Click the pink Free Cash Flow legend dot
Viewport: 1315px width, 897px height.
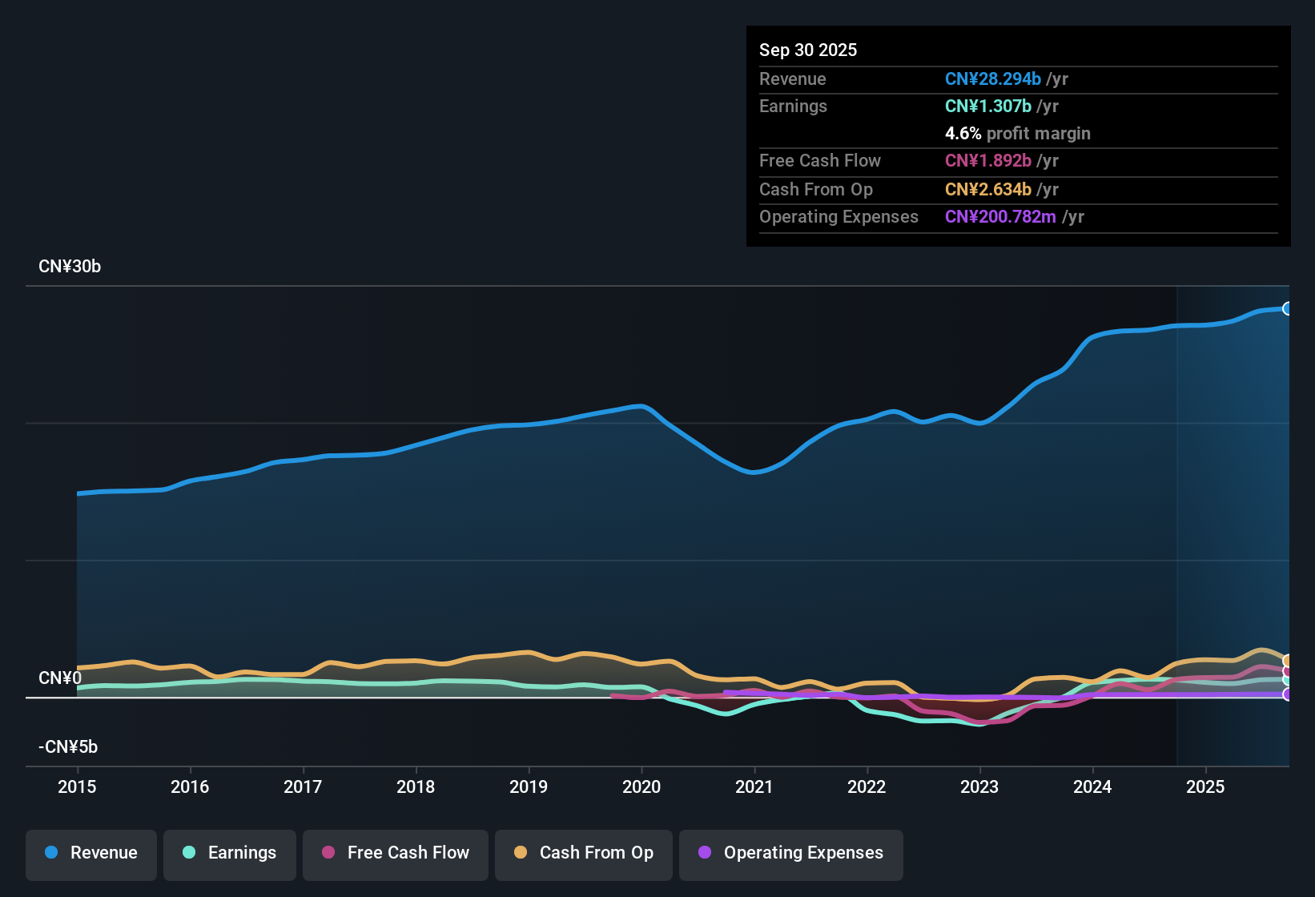click(x=328, y=853)
